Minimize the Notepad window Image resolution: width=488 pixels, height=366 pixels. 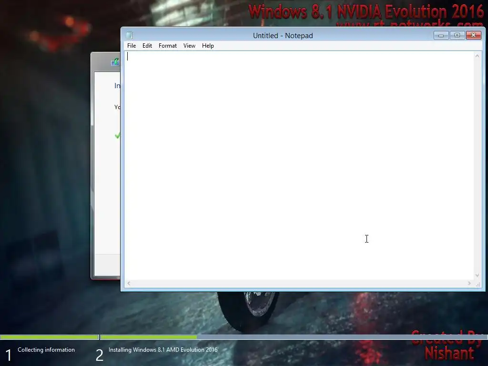(441, 35)
